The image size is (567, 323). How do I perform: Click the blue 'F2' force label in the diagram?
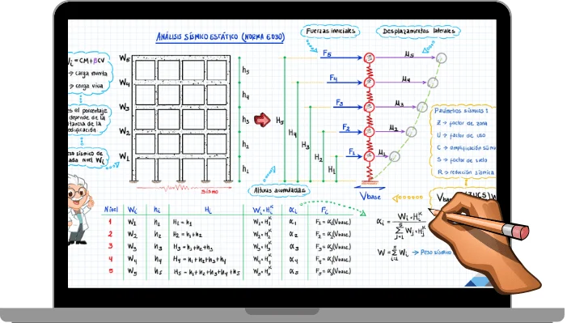(346, 127)
